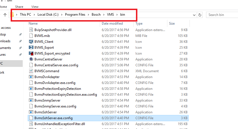Expand the chevron before This PC
Image resolution: width=238 pixels, height=129 pixels.
pyautogui.click(x=17, y=15)
